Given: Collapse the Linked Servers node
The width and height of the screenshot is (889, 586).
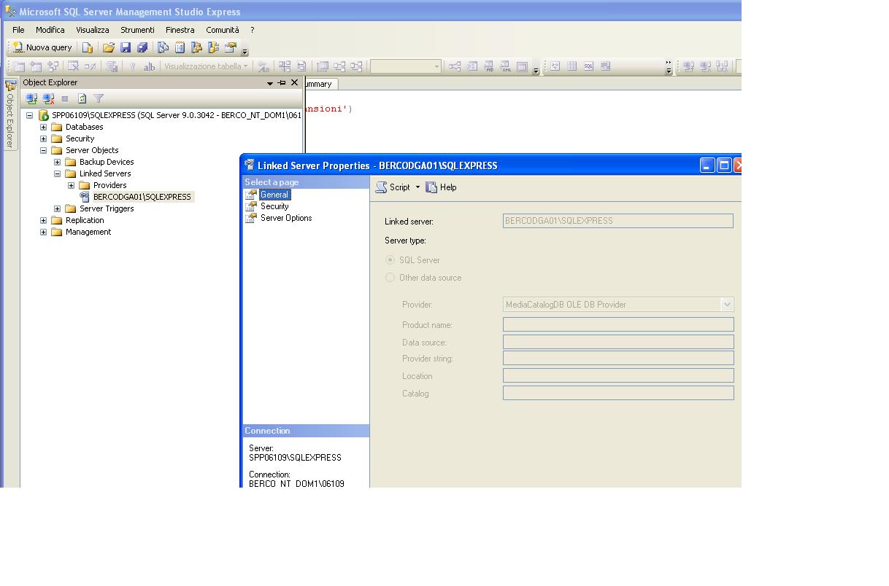Looking at the screenshot, I should point(57,173).
